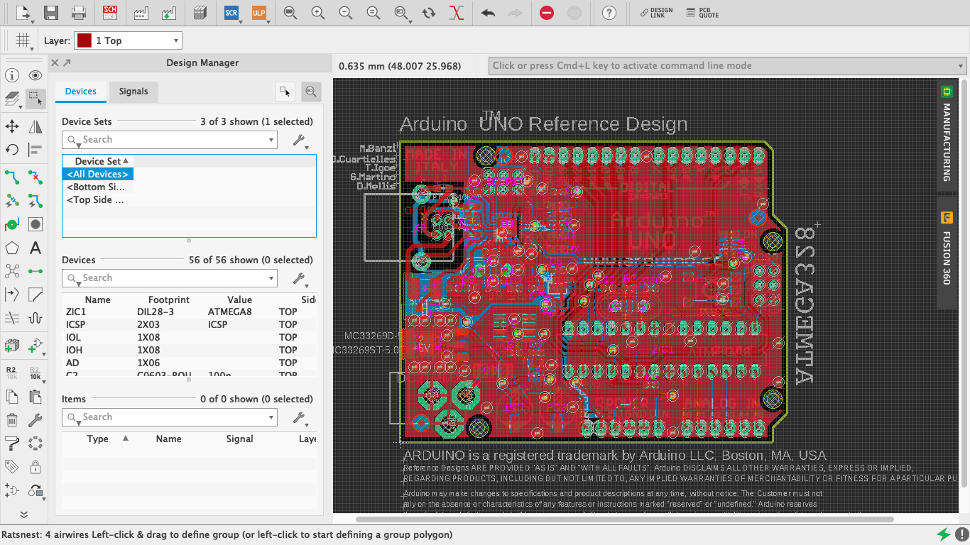Click the red Ratsnest X icon
Image resolution: width=970 pixels, height=545 pixels.
(x=457, y=13)
